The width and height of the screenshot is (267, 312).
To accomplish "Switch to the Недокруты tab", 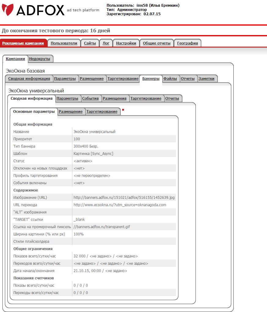I will point(39,59).
